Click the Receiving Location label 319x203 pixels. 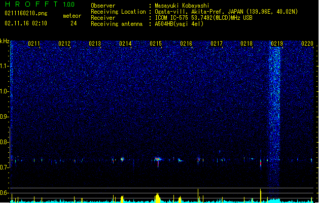(118, 12)
